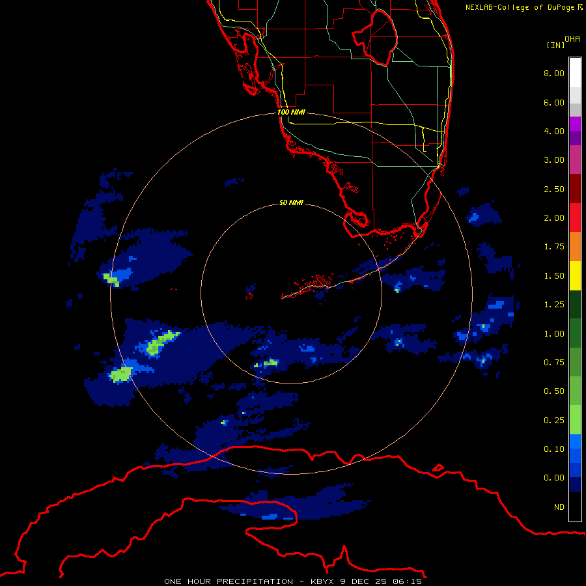Click the 0.75 legend value

[x=554, y=363]
